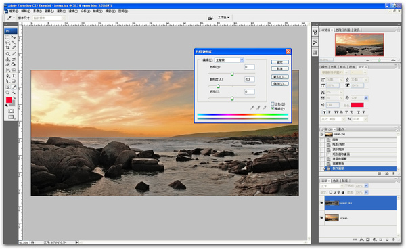The image size is (406, 249).
Task: Select the Blur tool
Action: tap(7, 70)
